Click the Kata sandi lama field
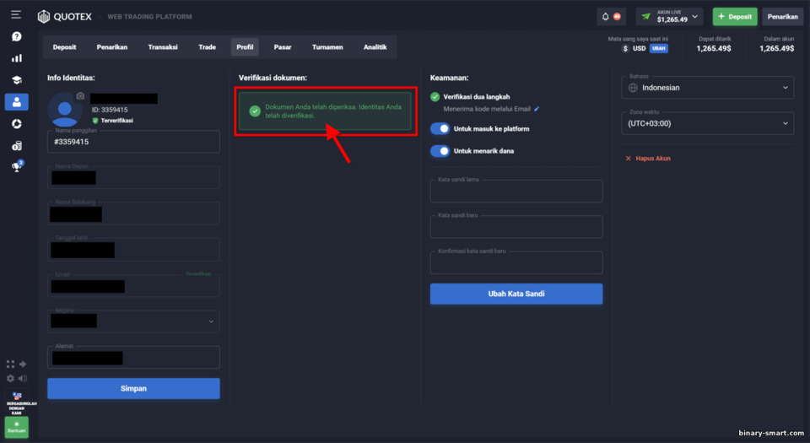This screenshot has width=810, height=443. 516,191
